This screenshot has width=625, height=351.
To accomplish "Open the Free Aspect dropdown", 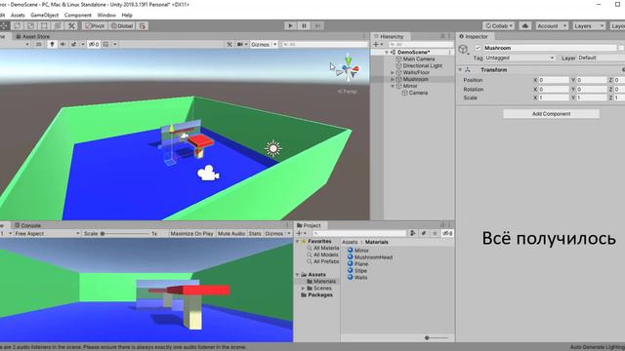I will click(47, 234).
